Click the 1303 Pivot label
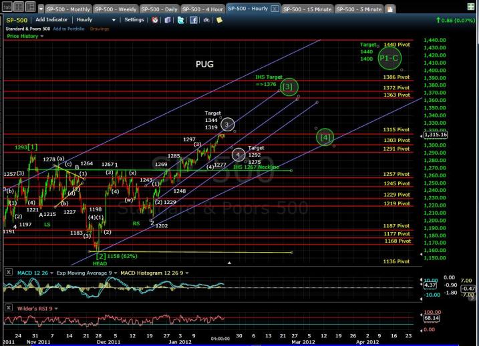The image size is (479, 346). [x=397, y=140]
